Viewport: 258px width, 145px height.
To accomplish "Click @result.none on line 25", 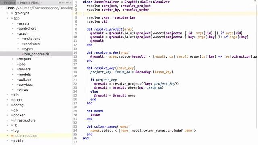I will [124, 95].
